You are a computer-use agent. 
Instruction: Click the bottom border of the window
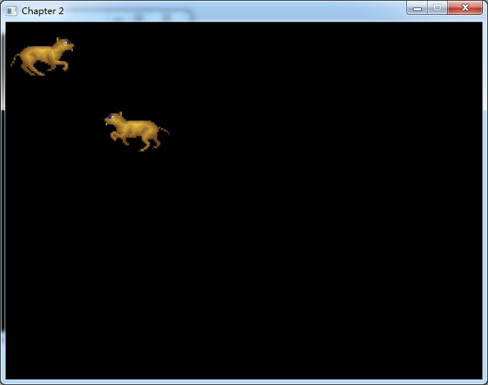(x=244, y=381)
